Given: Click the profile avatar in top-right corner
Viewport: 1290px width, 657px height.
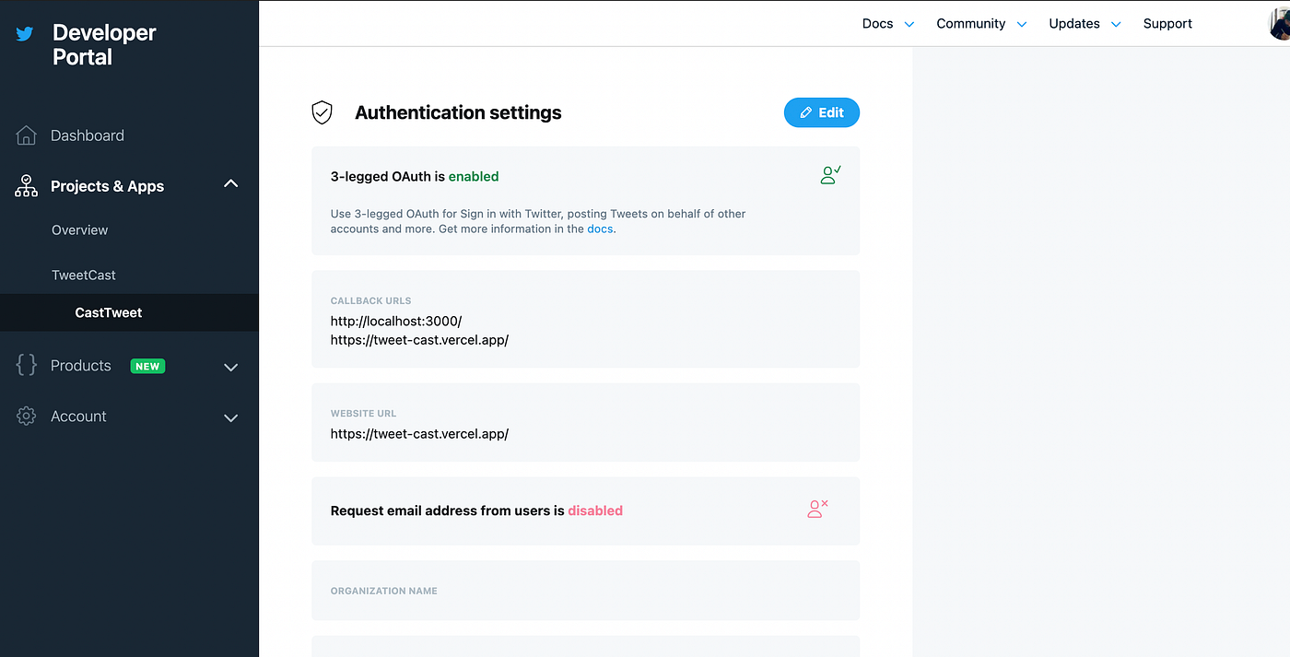Looking at the screenshot, I should [x=1280, y=23].
